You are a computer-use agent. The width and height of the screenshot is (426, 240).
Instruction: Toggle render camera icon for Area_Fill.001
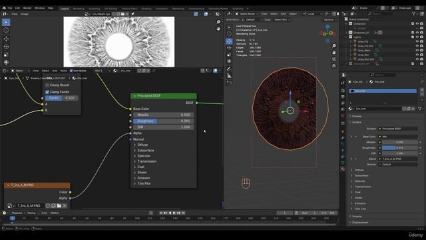421,46
